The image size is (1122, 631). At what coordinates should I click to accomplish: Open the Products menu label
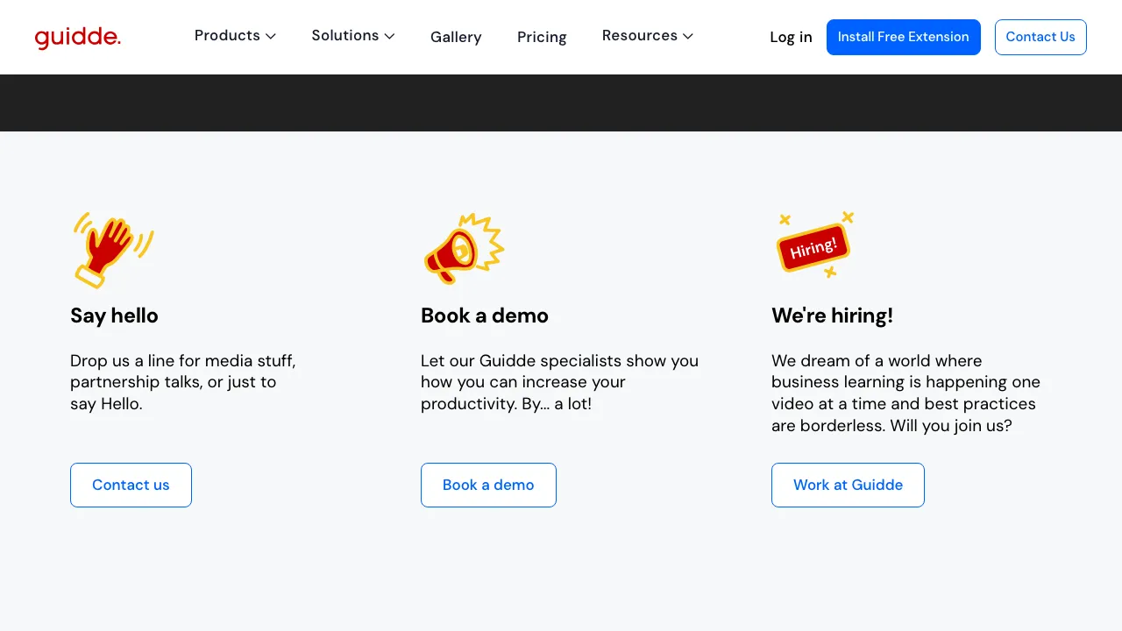(x=227, y=36)
